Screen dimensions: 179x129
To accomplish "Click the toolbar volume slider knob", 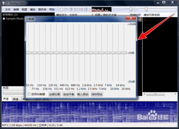I will coord(131,9).
